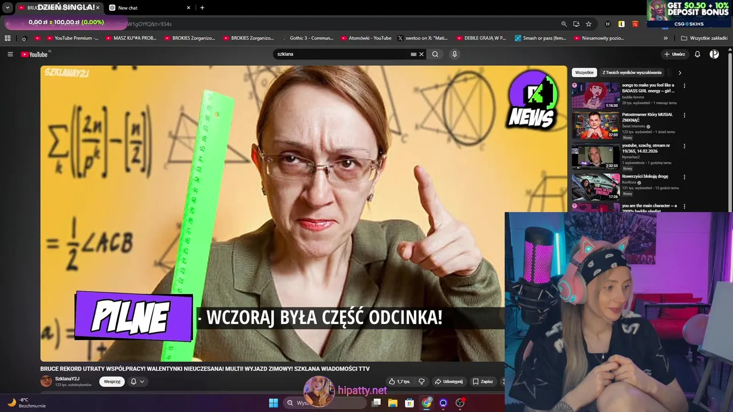Screen dimensions: 733x412
Task: Open the SzklanaY2J channel avatar
Action: pyautogui.click(x=46, y=382)
